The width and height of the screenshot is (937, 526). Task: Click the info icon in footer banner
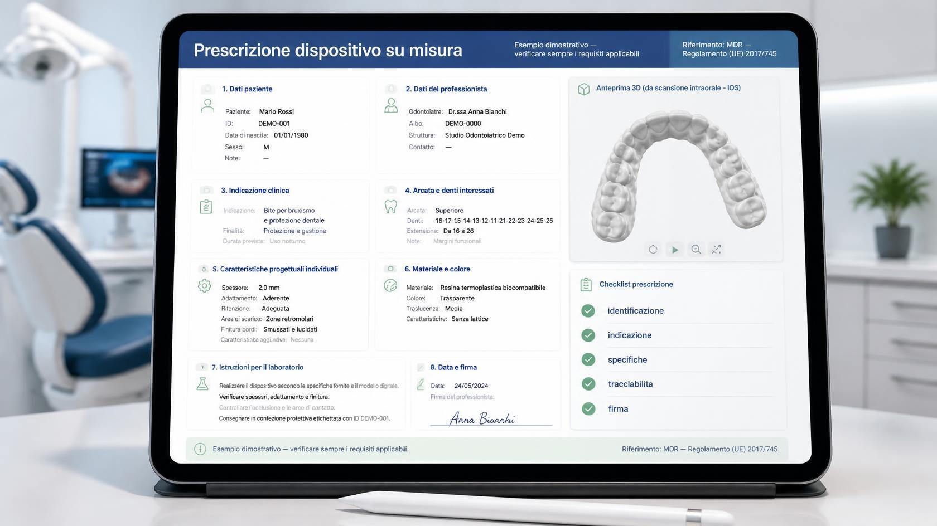pos(200,449)
